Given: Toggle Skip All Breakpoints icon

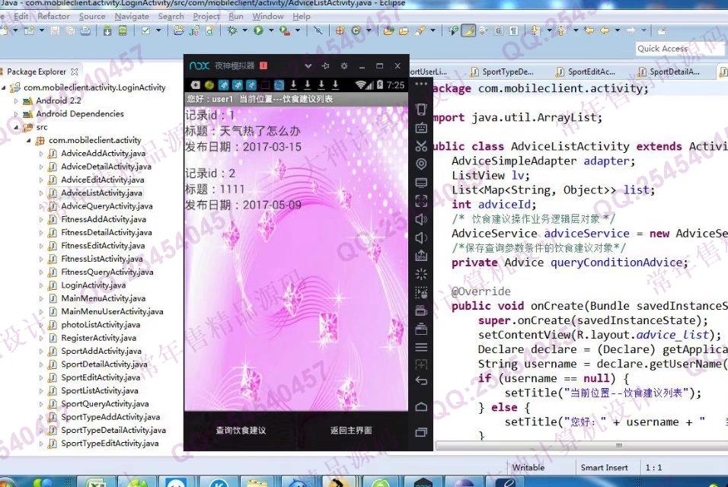Looking at the screenshot, I should point(318,30).
